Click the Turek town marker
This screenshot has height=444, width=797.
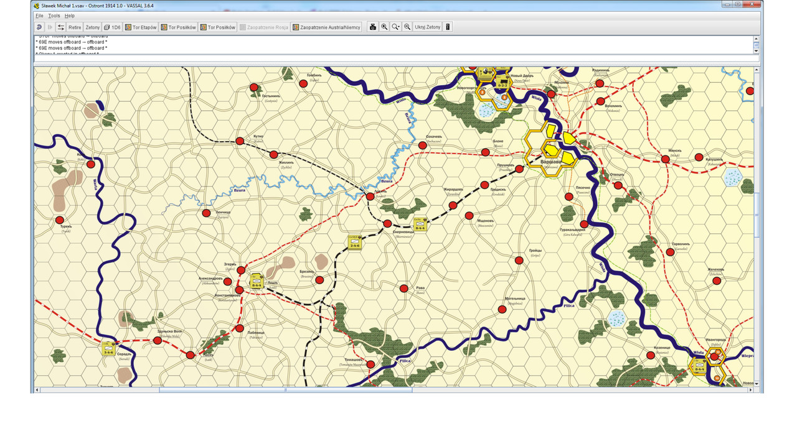click(60, 220)
